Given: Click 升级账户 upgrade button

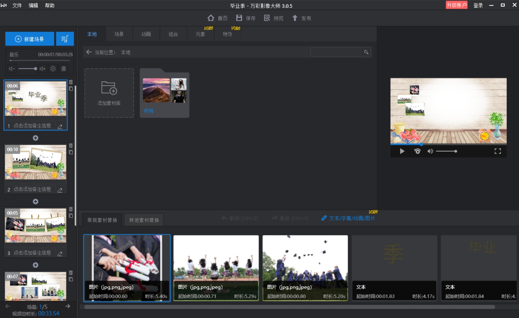Looking at the screenshot, I should tap(456, 5).
